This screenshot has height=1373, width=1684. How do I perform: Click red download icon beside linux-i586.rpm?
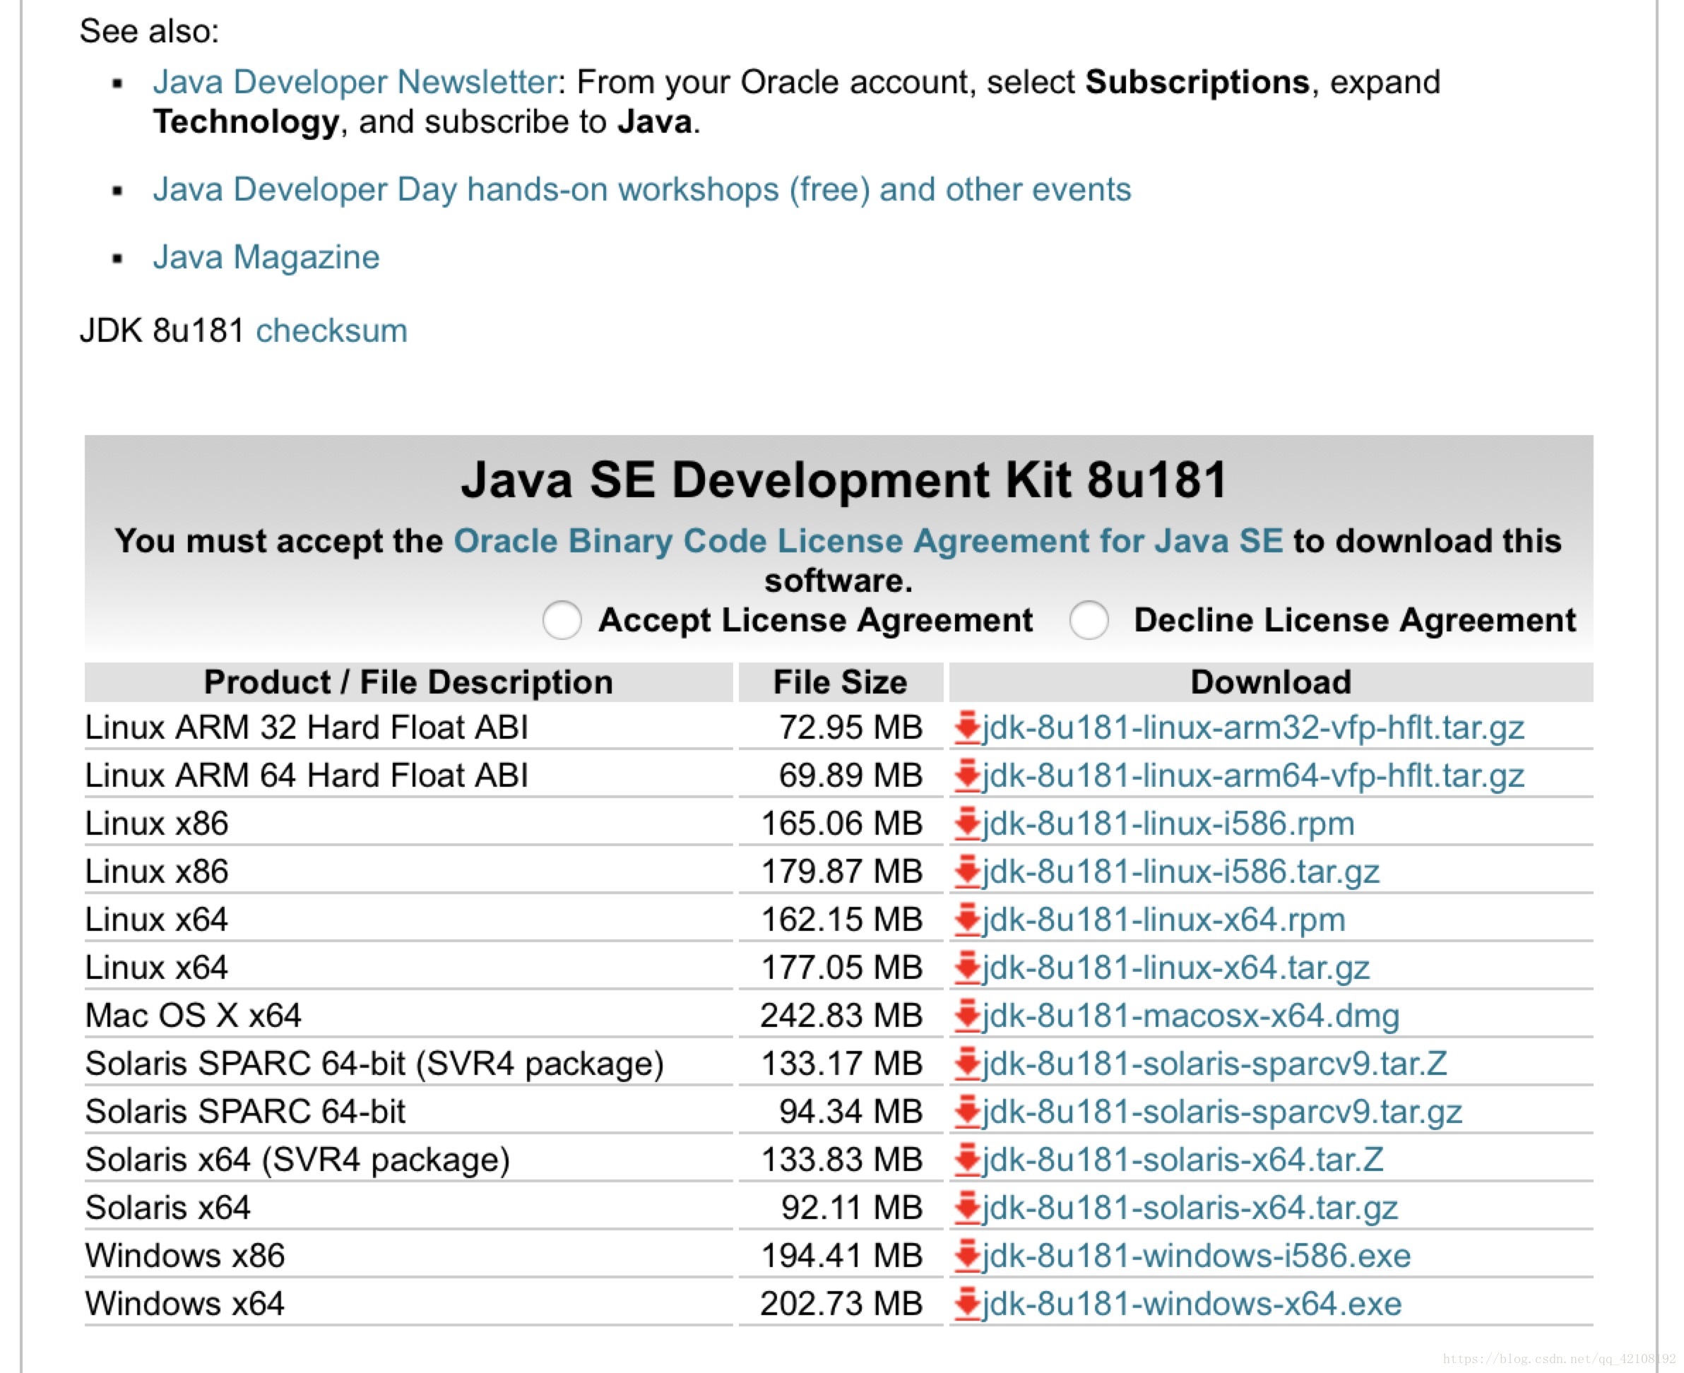pyautogui.click(x=966, y=824)
